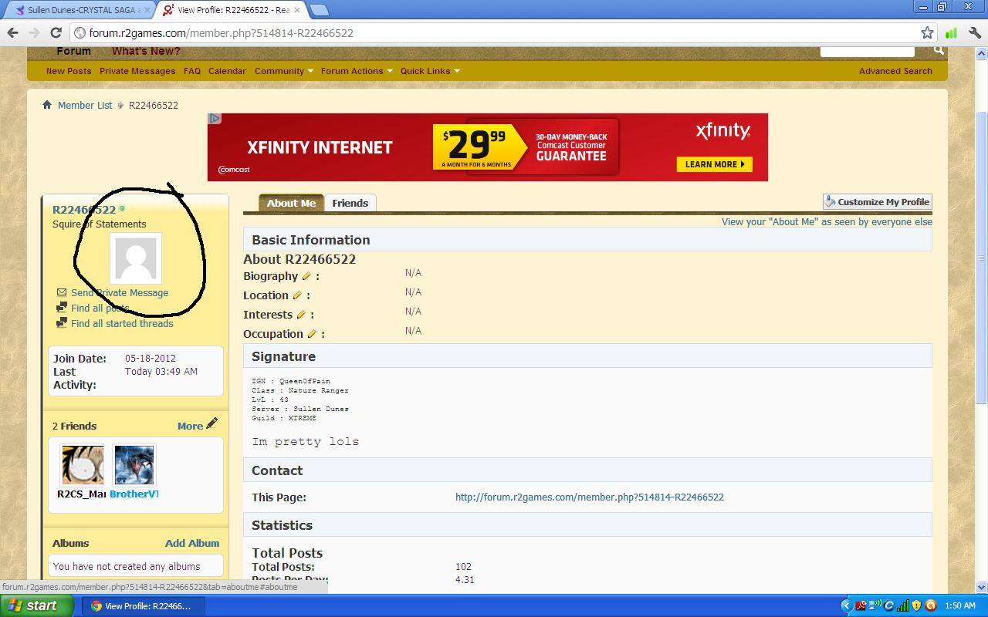Screen dimensions: 988x617
Task: Click the pencil icon beside Friends More
Action: 212,424
